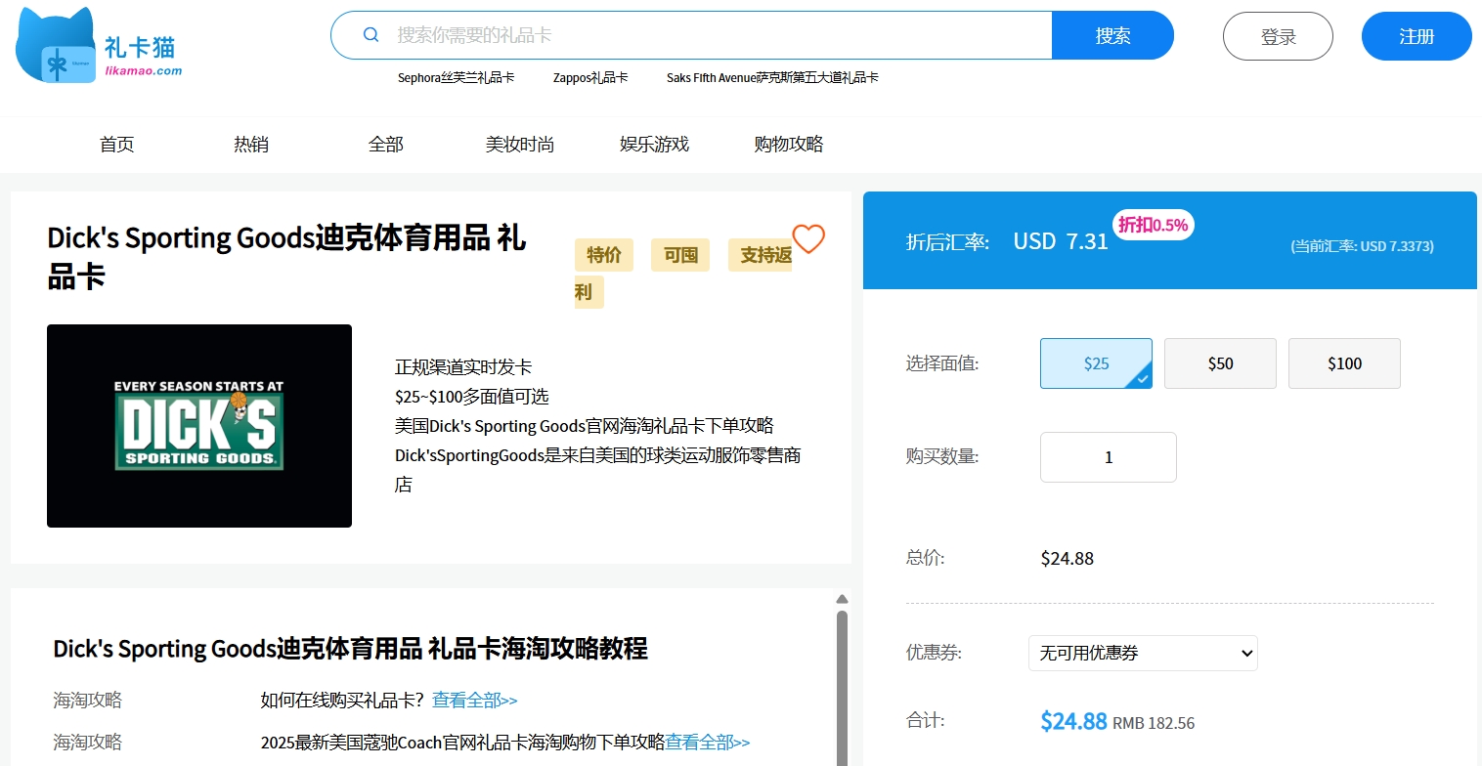This screenshot has width=1482, height=766.
Task: Click the Dick's Sporting Goods card image
Action: [x=199, y=426]
